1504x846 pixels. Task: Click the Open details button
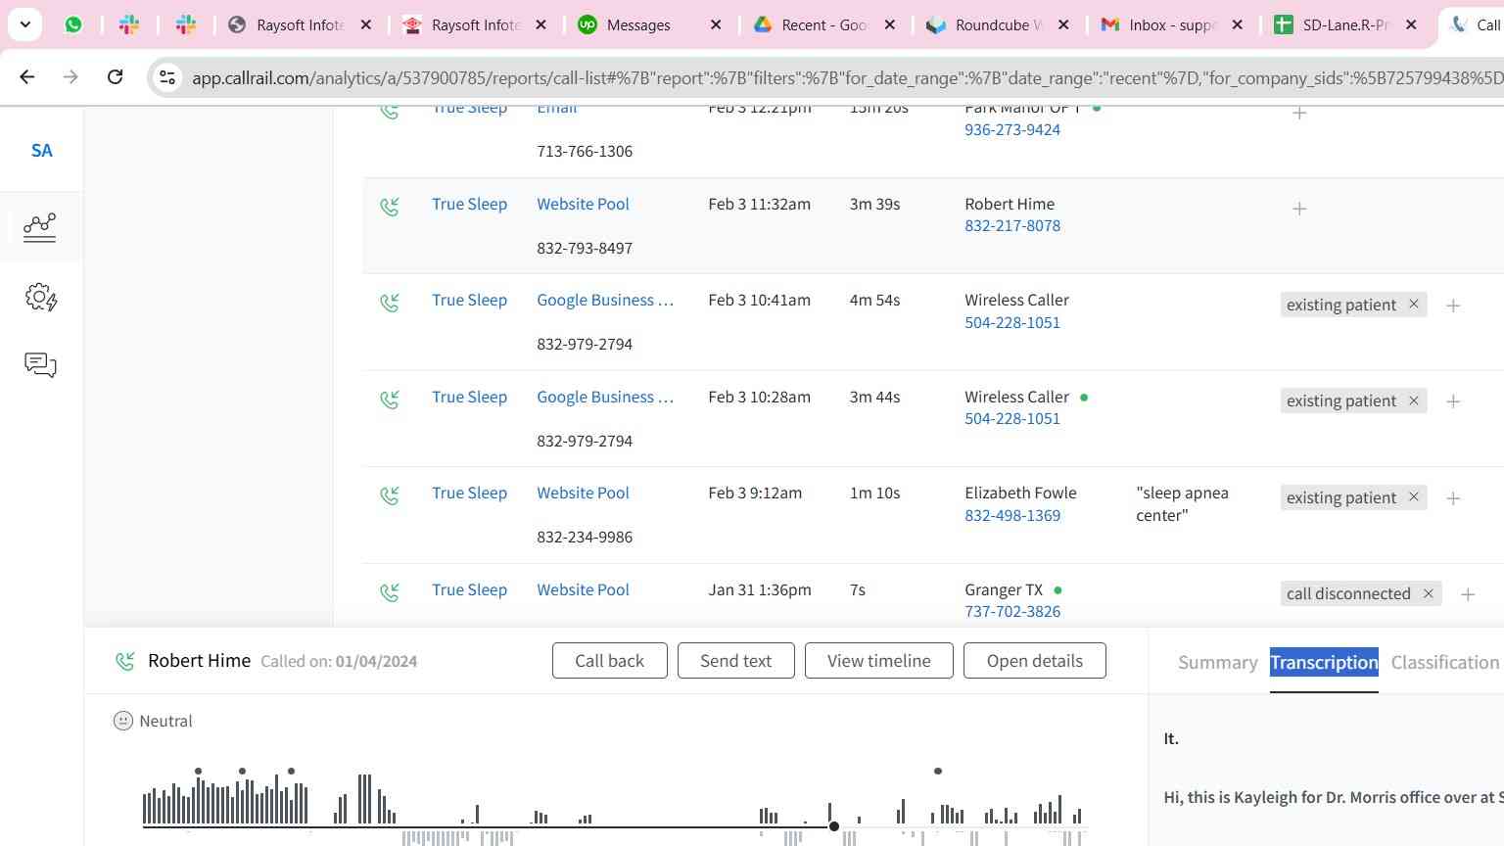tap(1034, 661)
